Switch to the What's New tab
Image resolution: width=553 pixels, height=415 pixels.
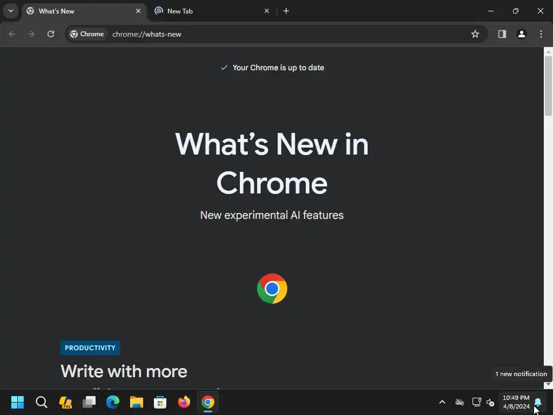point(85,11)
